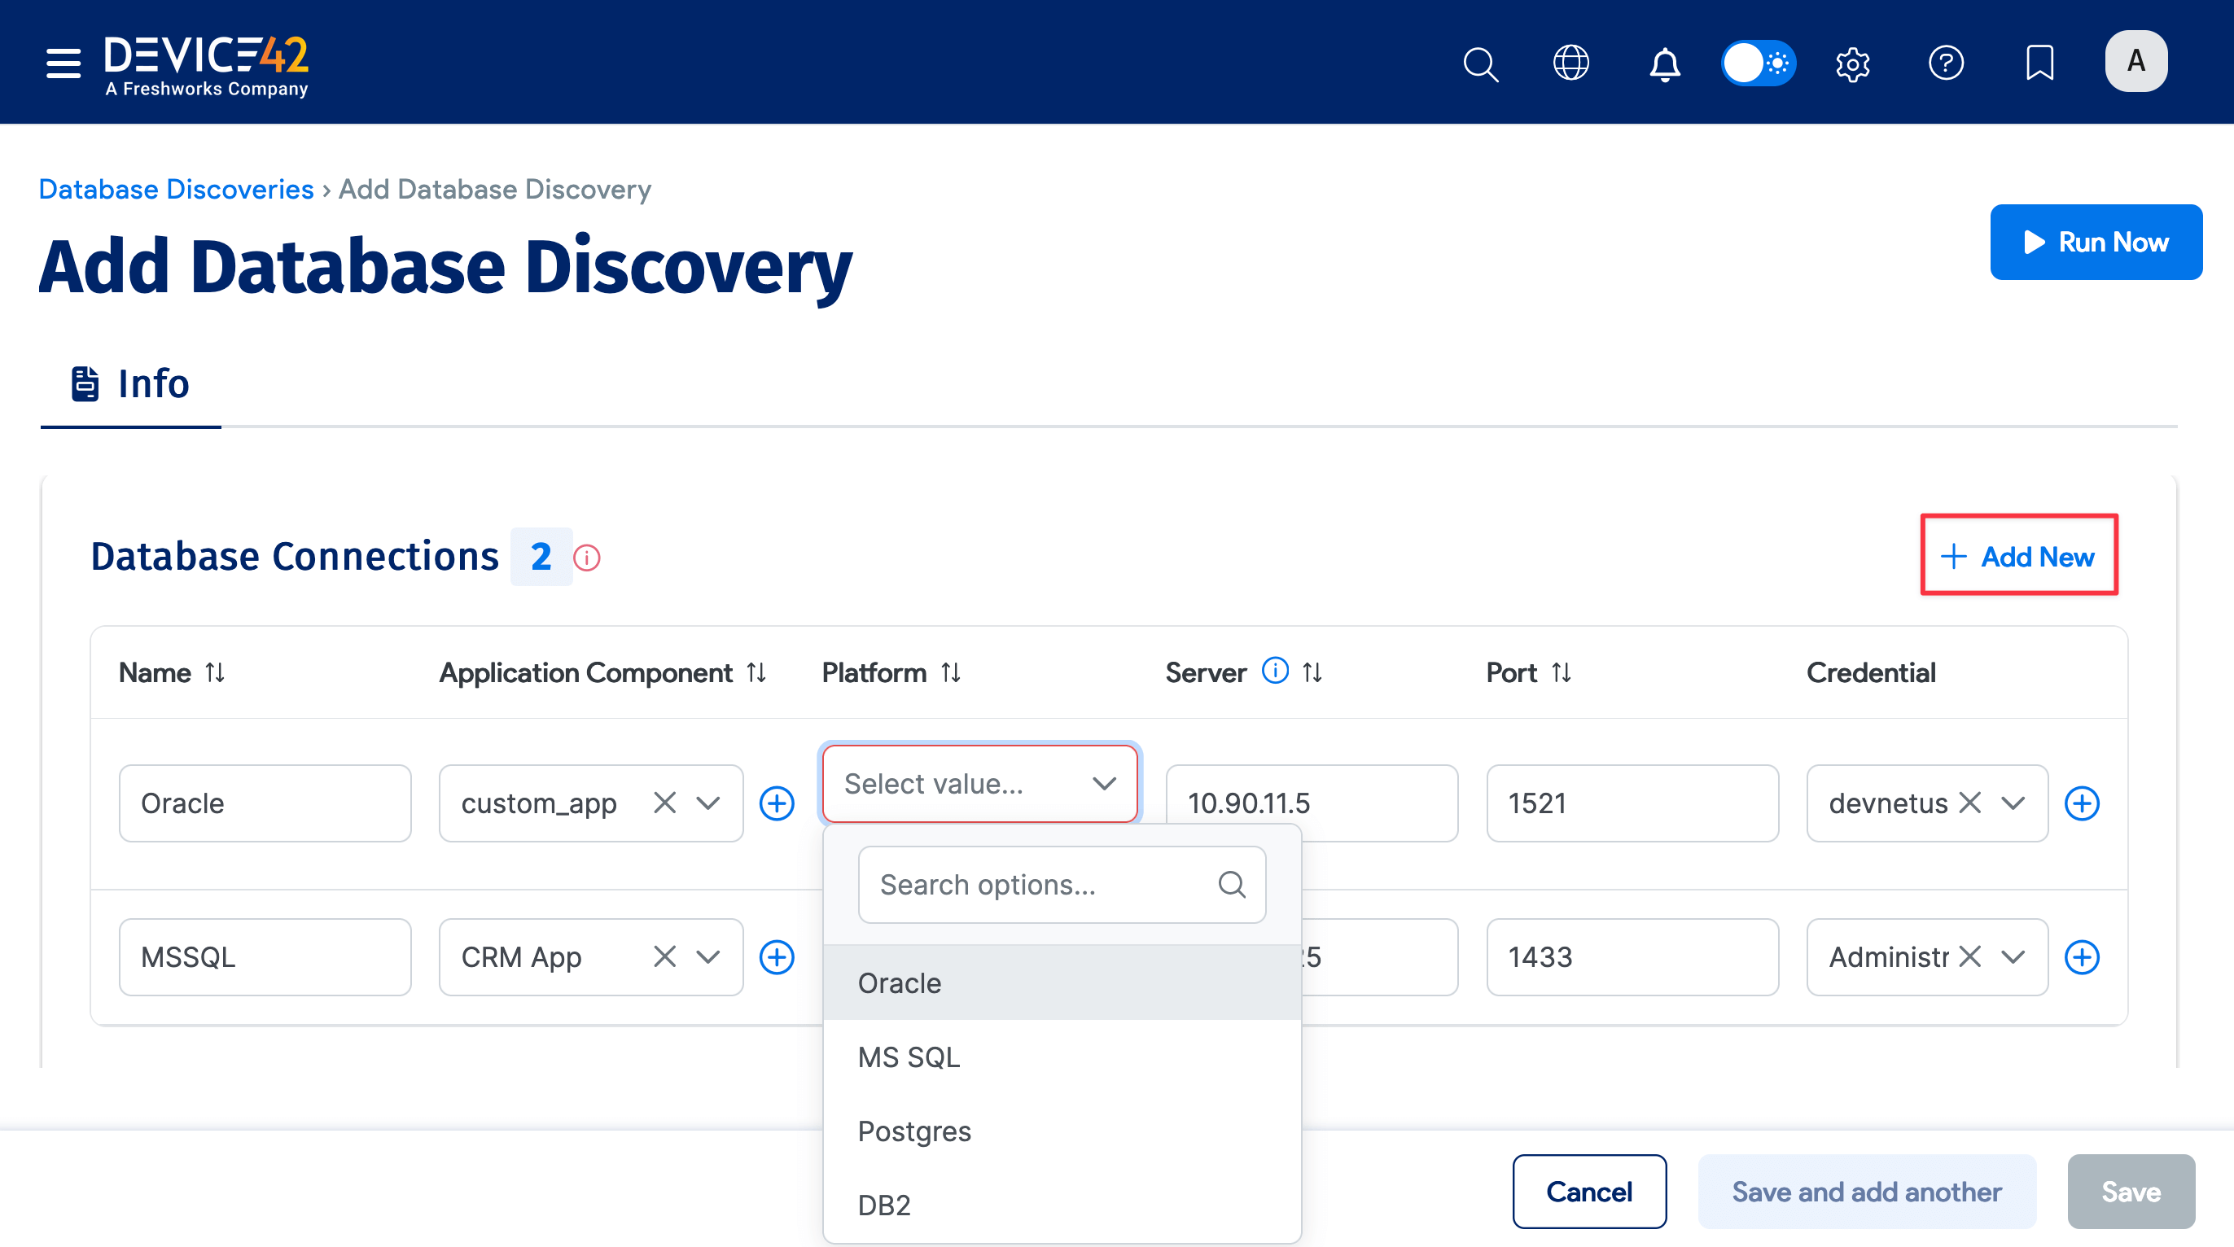
Task: Open the global search magnifier
Action: tap(1480, 63)
